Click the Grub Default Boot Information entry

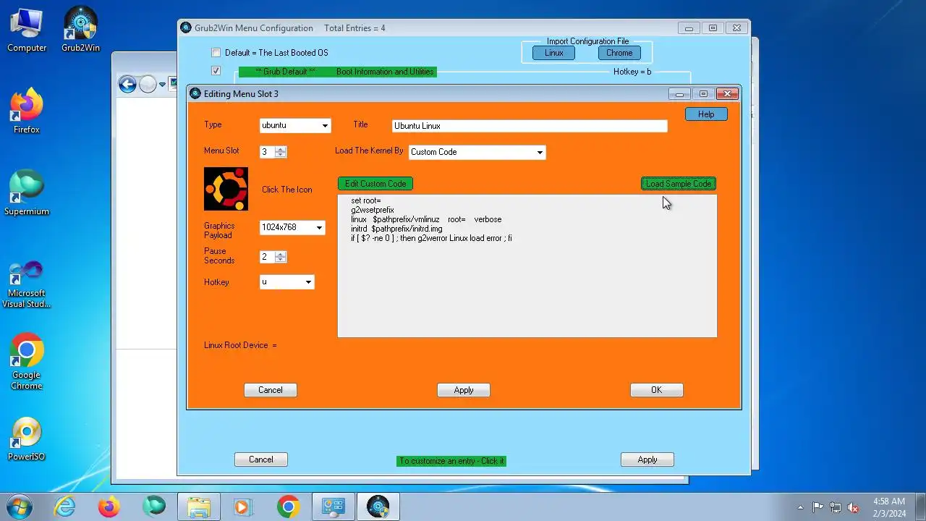338,72
